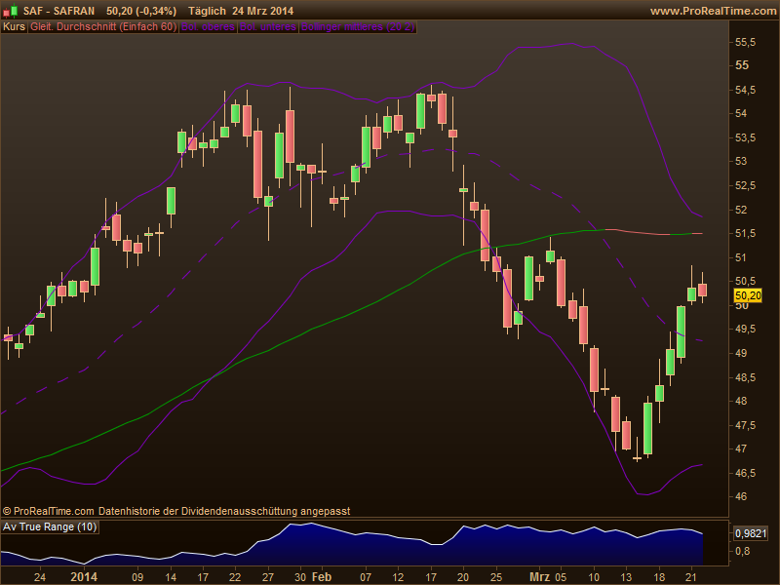
Task: Open the Av True Range (10) label
Action: [50, 526]
